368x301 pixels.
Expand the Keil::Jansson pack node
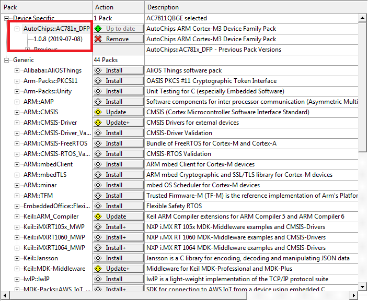pos(17,258)
